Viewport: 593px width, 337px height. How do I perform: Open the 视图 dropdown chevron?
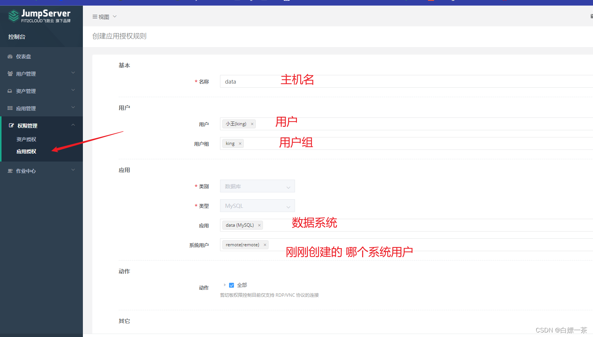click(115, 17)
